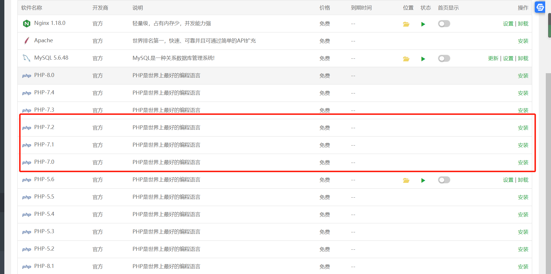The image size is (551, 274).
Task: Click the php logo beside PHP-5.4
Action: click(x=27, y=215)
